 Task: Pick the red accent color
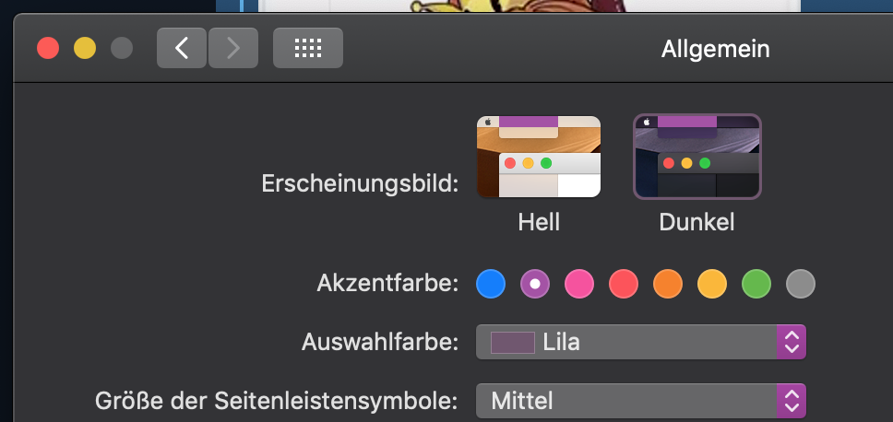click(x=624, y=284)
